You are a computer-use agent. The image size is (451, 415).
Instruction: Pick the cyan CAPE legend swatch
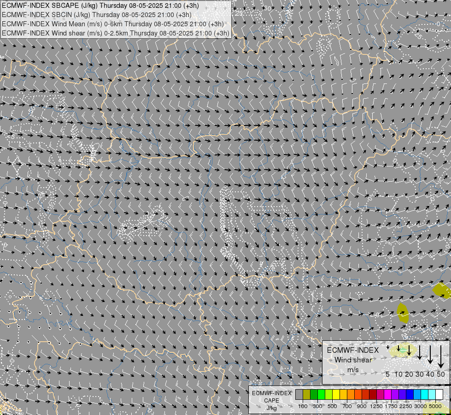(x=425, y=394)
